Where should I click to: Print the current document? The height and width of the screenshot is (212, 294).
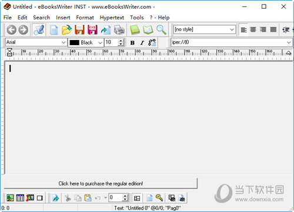tap(119, 30)
